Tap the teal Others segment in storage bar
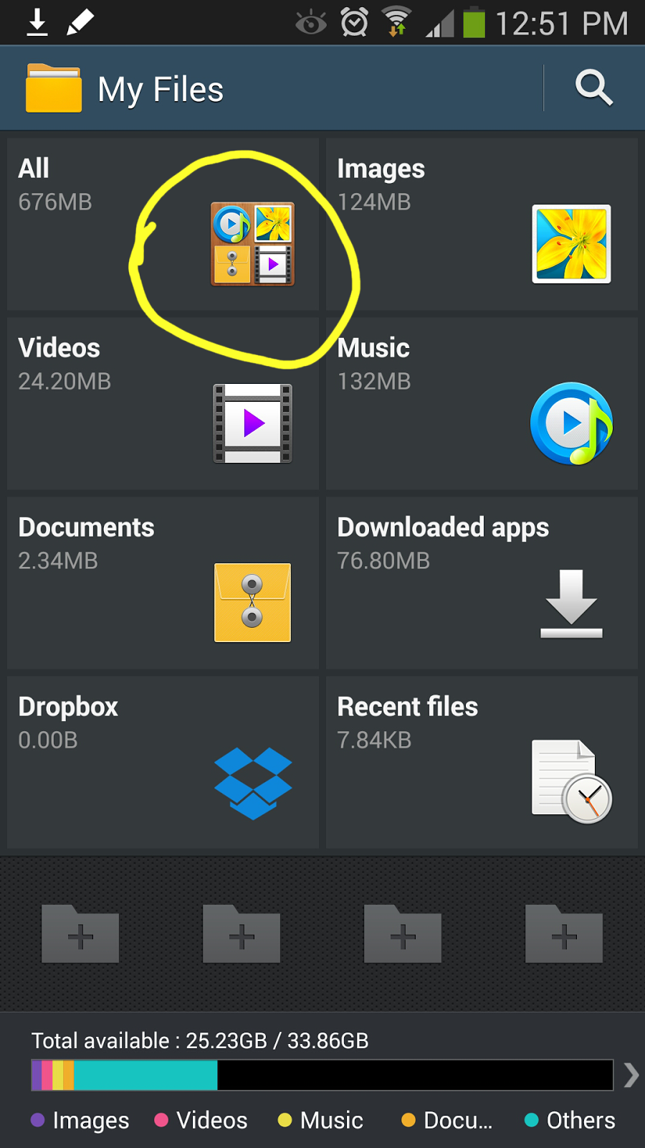The image size is (645, 1148). pos(145,1076)
